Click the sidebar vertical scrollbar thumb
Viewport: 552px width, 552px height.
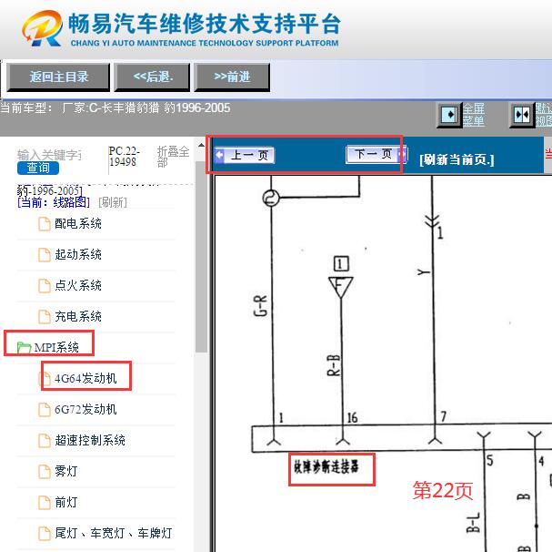tap(201, 257)
